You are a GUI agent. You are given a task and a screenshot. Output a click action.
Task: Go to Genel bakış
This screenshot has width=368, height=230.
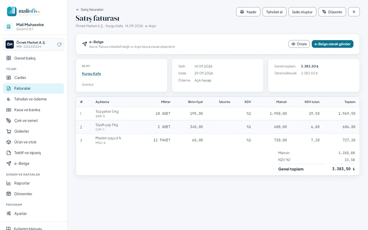(x=33, y=58)
